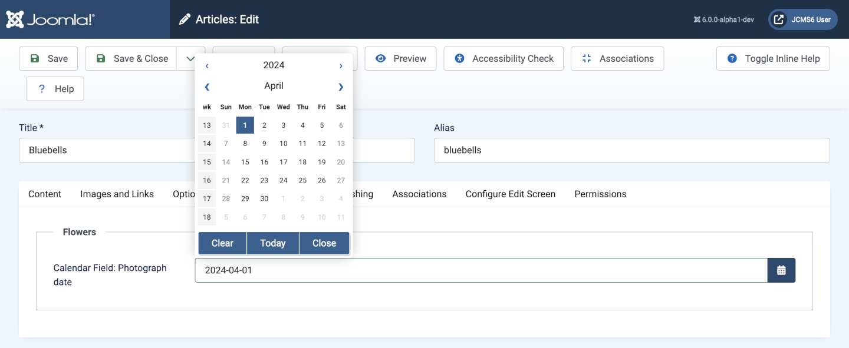Navigate to May with the month arrow

(341, 87)
